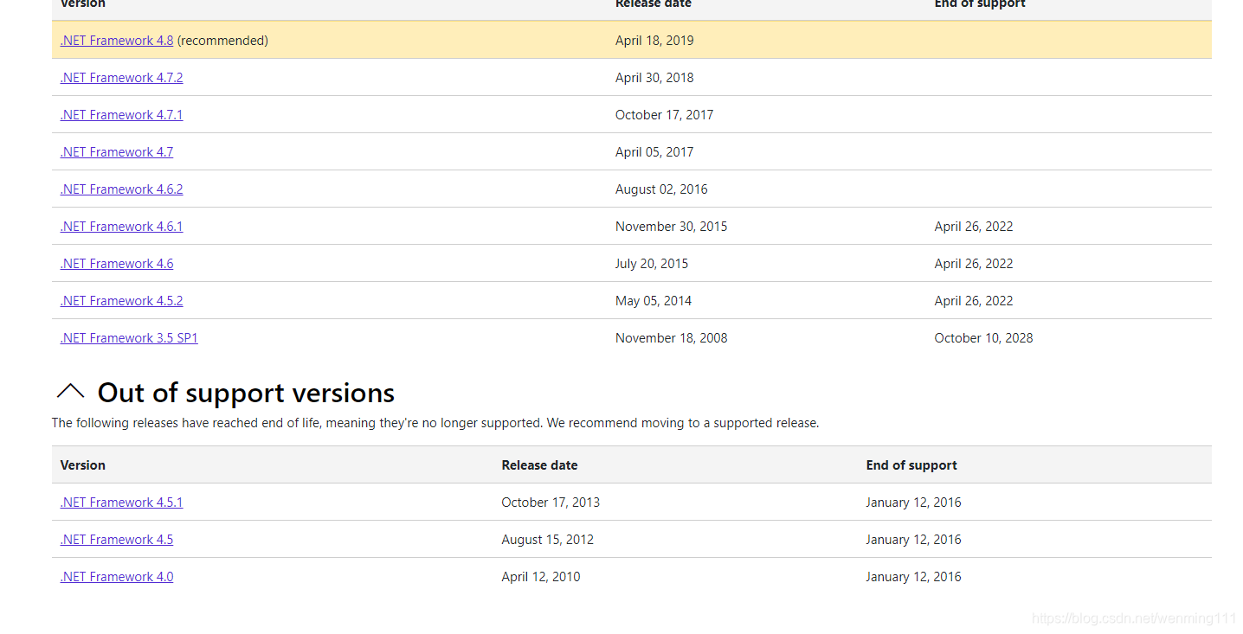This screenshot has height=634, width=1243.
Task: Select Version header in out-of-support table
Action: pos(83,465)
